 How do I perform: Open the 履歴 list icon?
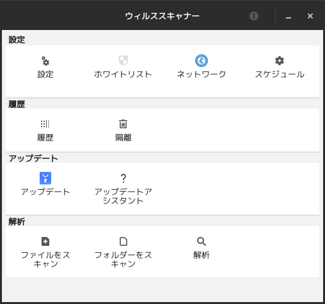[x=45, y=124]
